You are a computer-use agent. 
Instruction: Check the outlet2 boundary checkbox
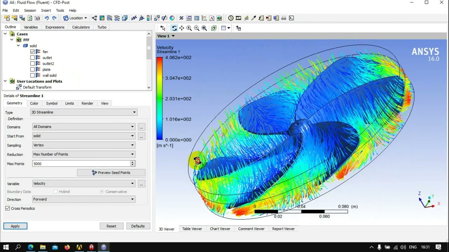[33, 64]
